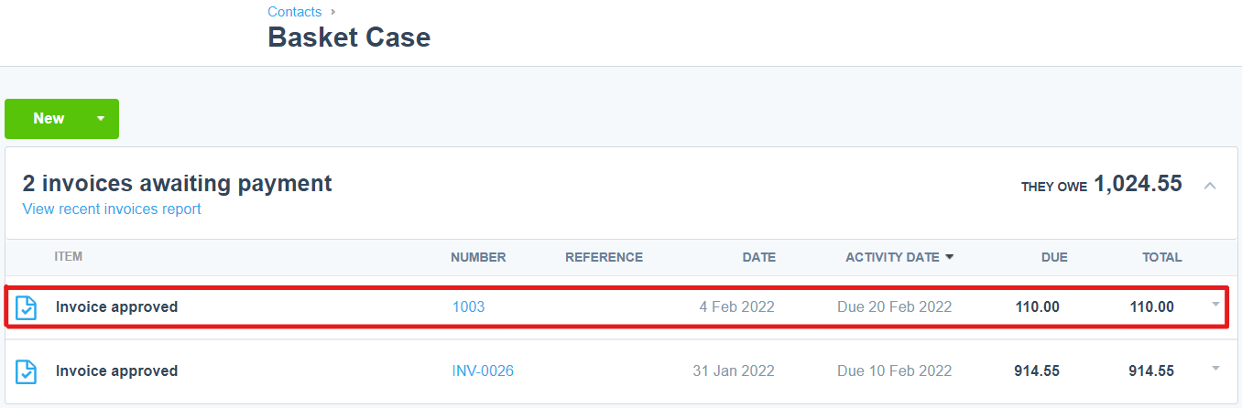
Task: Click the green New button
Action: [x=49, y=119]
